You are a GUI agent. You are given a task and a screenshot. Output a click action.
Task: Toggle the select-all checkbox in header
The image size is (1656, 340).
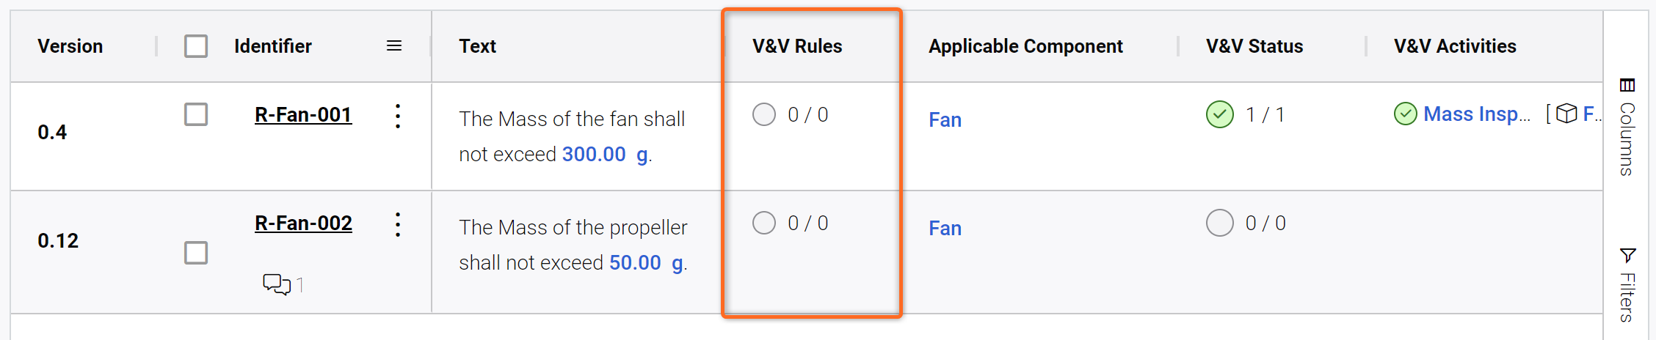click(196, 46)
